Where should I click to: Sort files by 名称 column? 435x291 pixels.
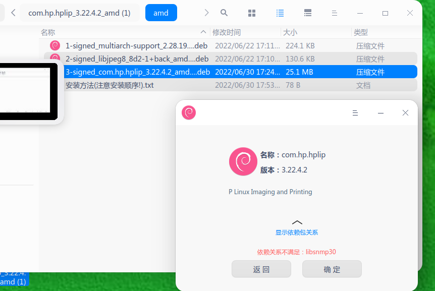point(48,32)
